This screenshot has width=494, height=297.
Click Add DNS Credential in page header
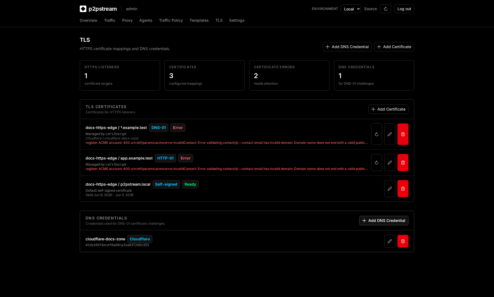point(347,47)
